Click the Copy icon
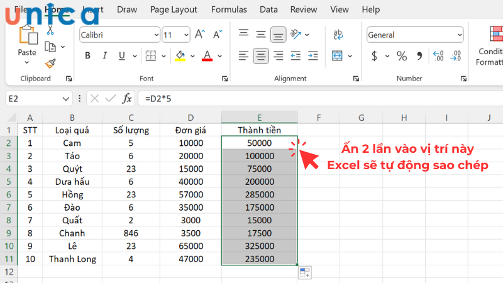 tap(50, 47)
